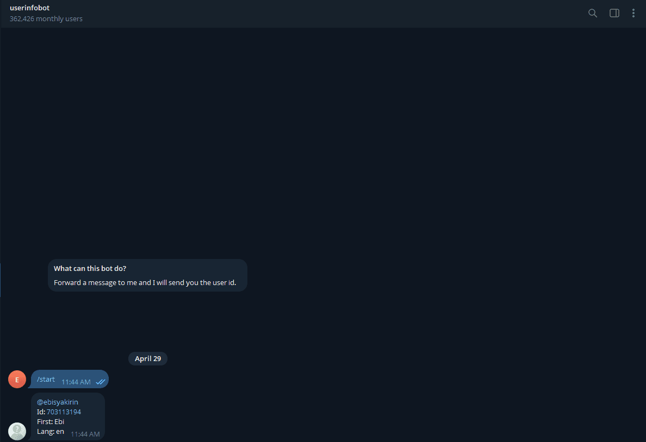Click the /start message 11:44 AM timestamp

tap(76, 382)
